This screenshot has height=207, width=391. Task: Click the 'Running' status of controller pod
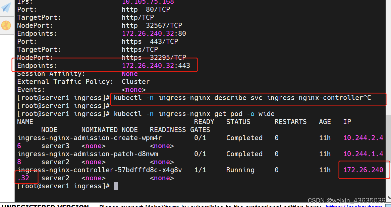coord(240,170)
